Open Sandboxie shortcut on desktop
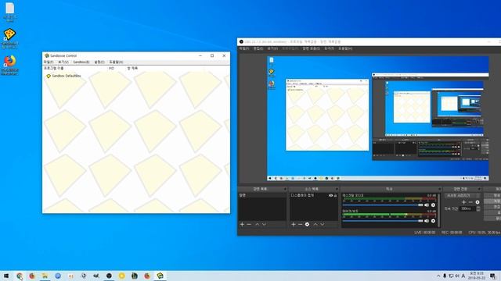 click(9, 39)
